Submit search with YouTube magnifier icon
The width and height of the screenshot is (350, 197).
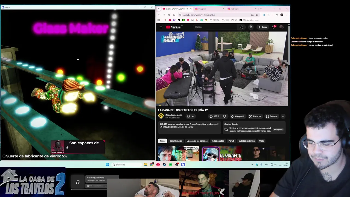[x=241, y=27]
